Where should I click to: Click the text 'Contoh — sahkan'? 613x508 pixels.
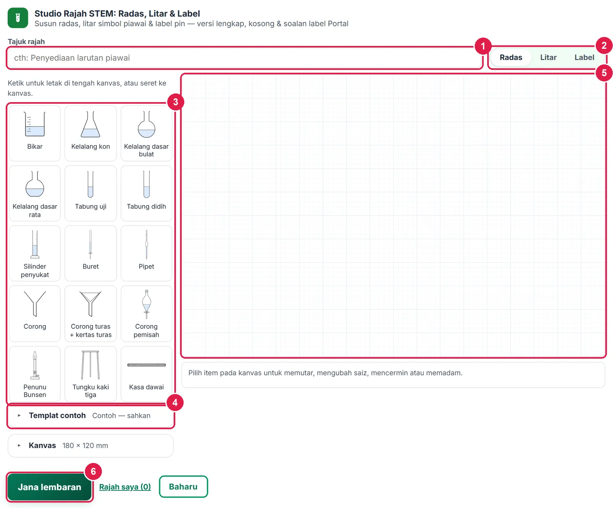[x=121, y=416]
